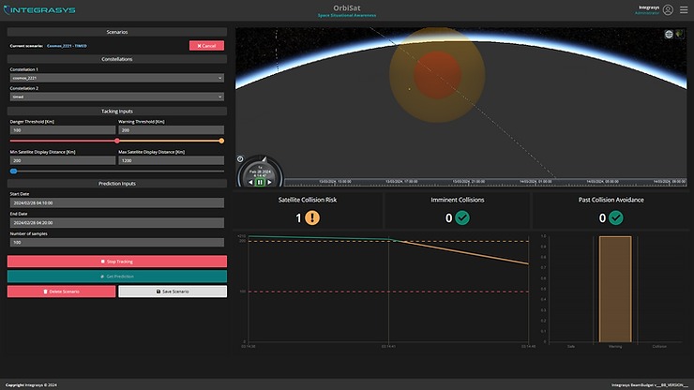Click the 14/03/2024 05:00:00 timeline label
Viewport: 694px width, 390px height.
[x=602, y=182]
